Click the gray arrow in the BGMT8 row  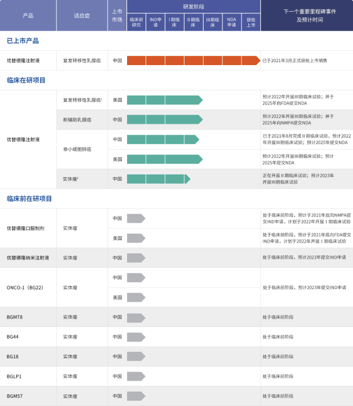tap(136, 317)
